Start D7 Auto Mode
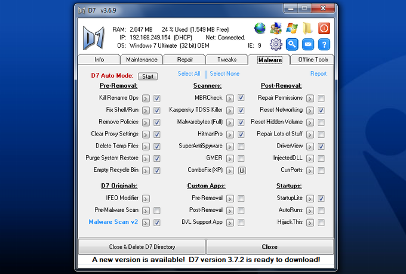 coord(148,76)
